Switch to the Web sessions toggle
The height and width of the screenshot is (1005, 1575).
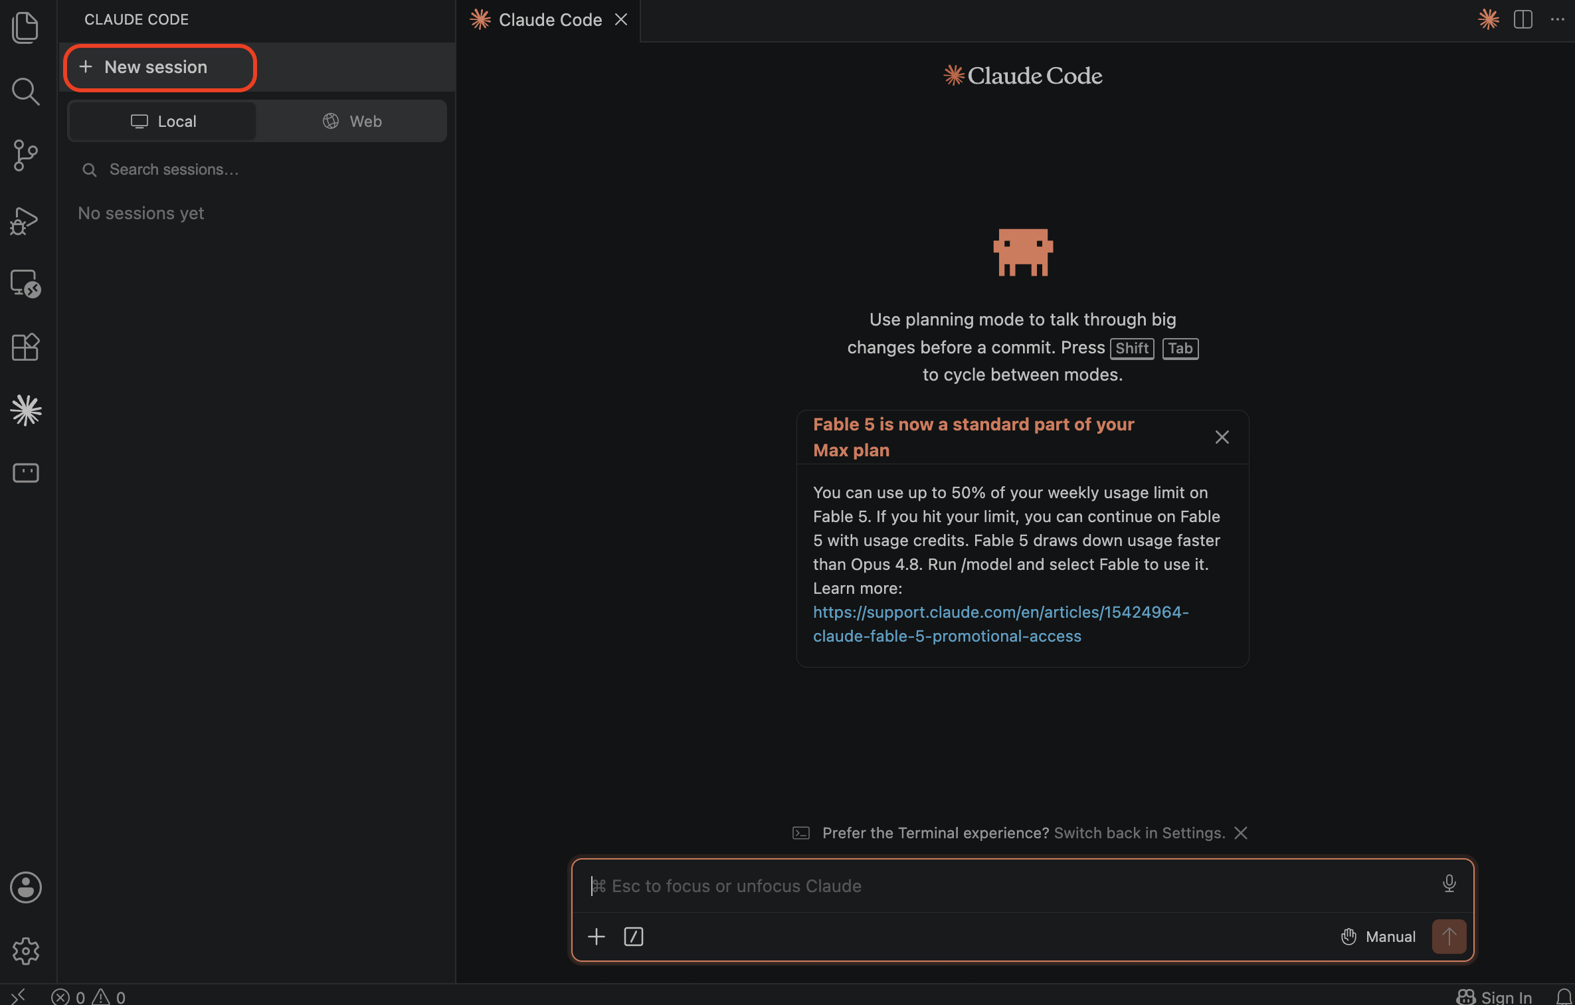tap(352, 121)
